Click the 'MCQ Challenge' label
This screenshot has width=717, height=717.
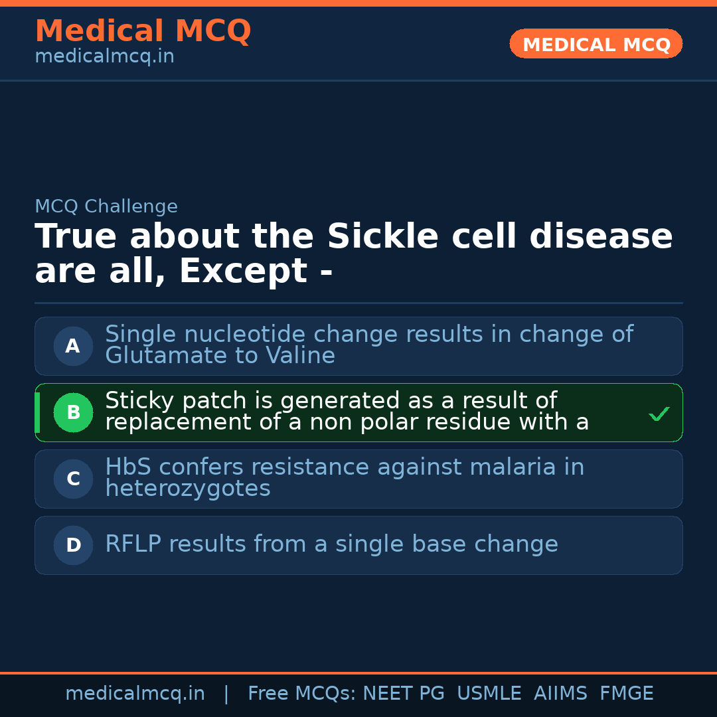tap(106, 206)
